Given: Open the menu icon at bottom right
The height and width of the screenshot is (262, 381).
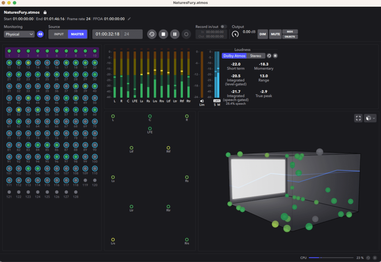Looking at the screenshot, I should pos(375,258).
